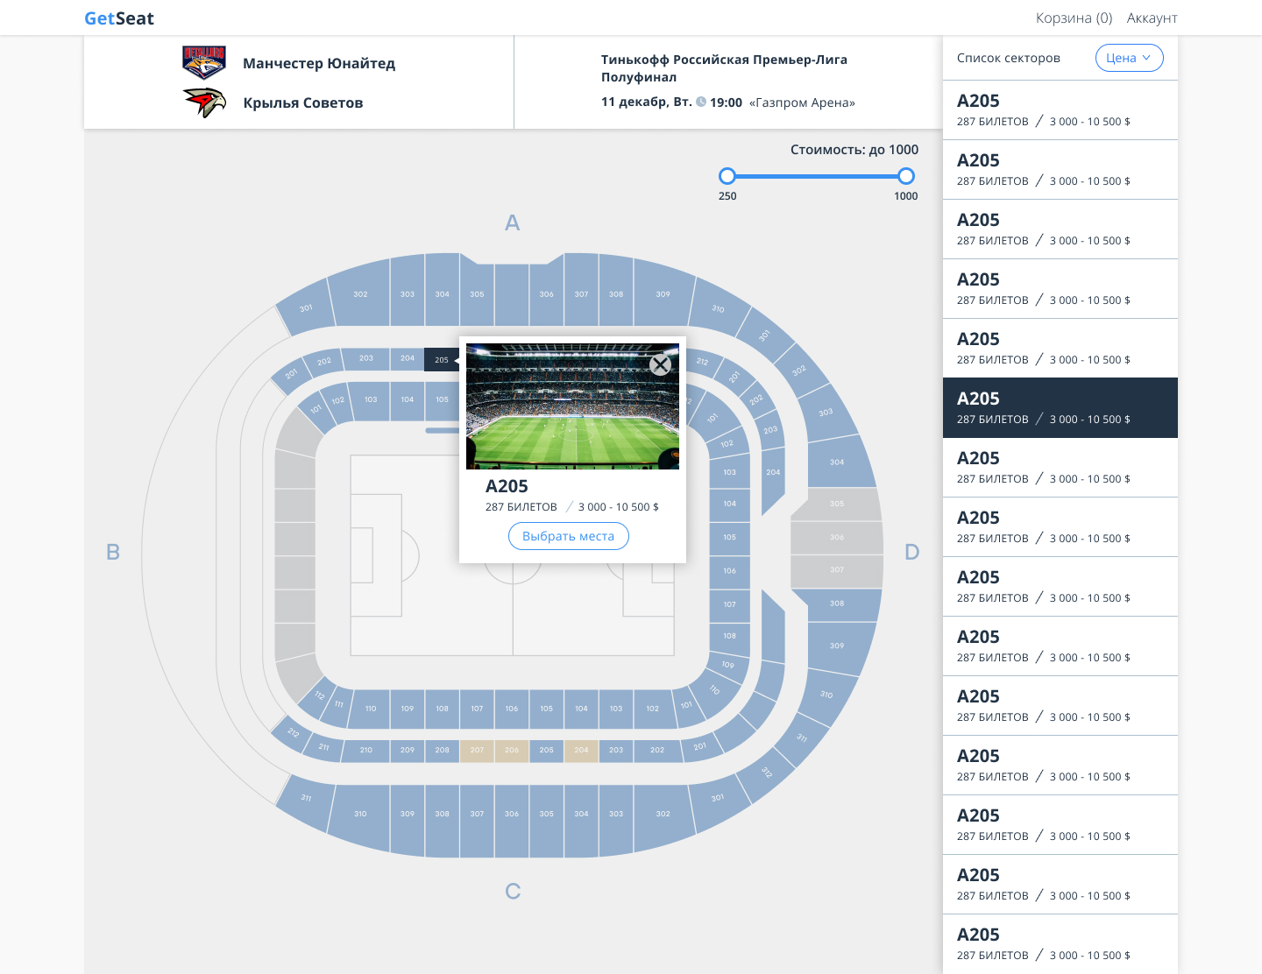Close the A205 sector popup
This screenshot has height=974, width=1262.
(661, 364)
